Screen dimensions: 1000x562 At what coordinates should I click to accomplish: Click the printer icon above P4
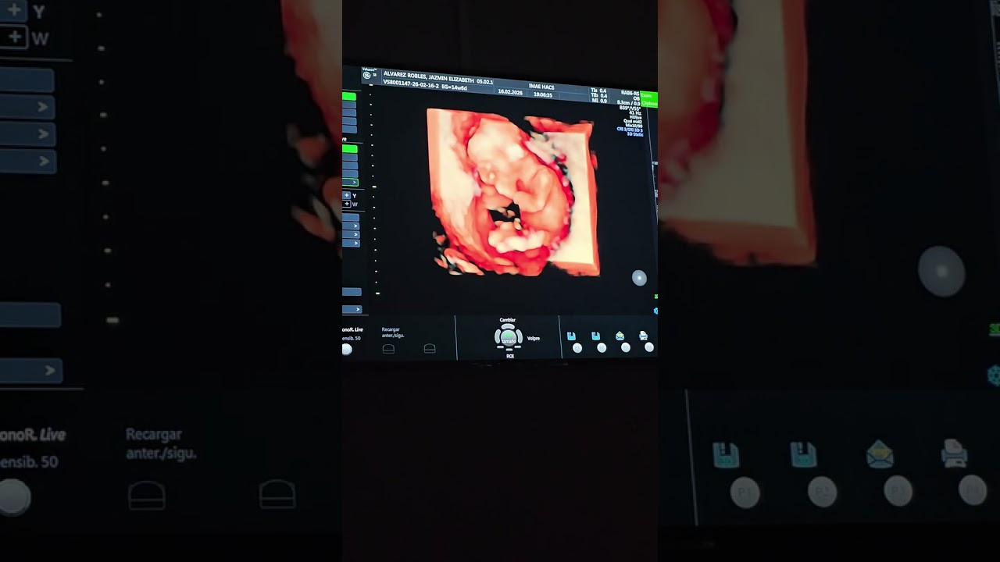pyautogui.click(x=643, y=336)
